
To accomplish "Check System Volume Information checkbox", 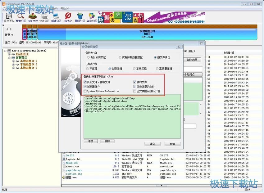I will click(x=85, y=91).
